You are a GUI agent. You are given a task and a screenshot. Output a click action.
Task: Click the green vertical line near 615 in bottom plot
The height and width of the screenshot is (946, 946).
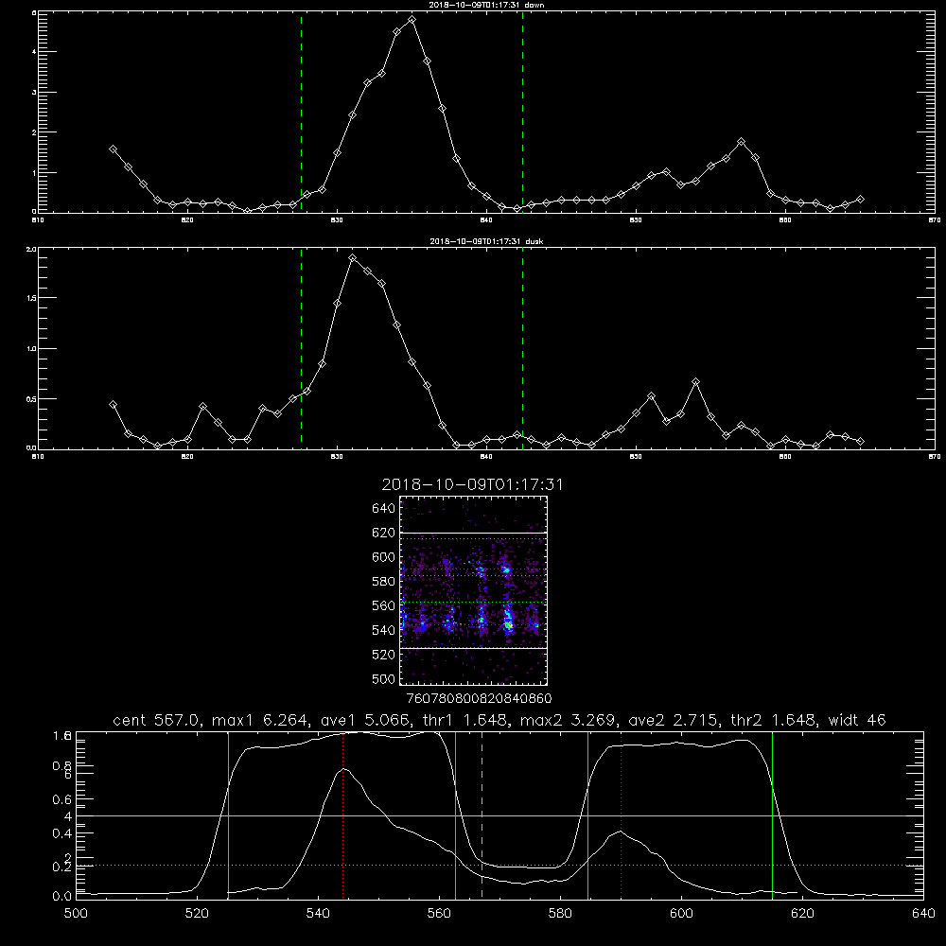click(x=772, y=815)
